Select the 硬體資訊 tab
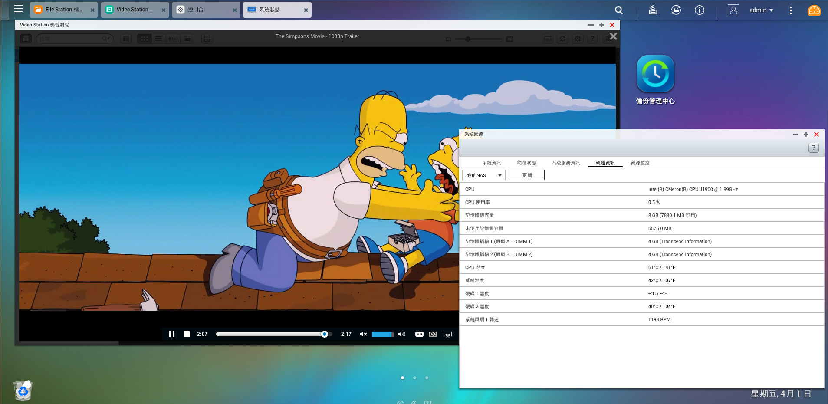Screen dimensions: 828x404 pyautogui.click(x=605, y=163)
